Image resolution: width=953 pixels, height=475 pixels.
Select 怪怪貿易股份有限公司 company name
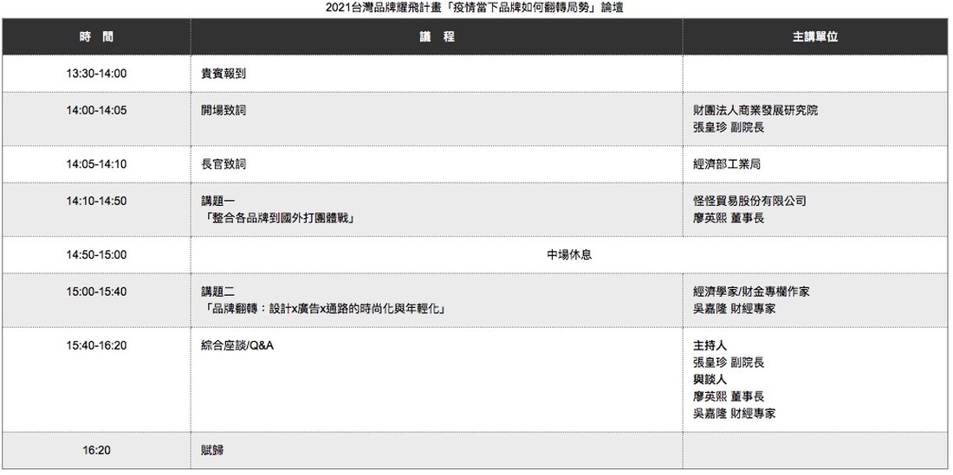pyautogui.click(x=749, y=201)
